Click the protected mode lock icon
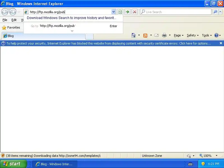The image size is (224, 168). click(x=189, y=156)
